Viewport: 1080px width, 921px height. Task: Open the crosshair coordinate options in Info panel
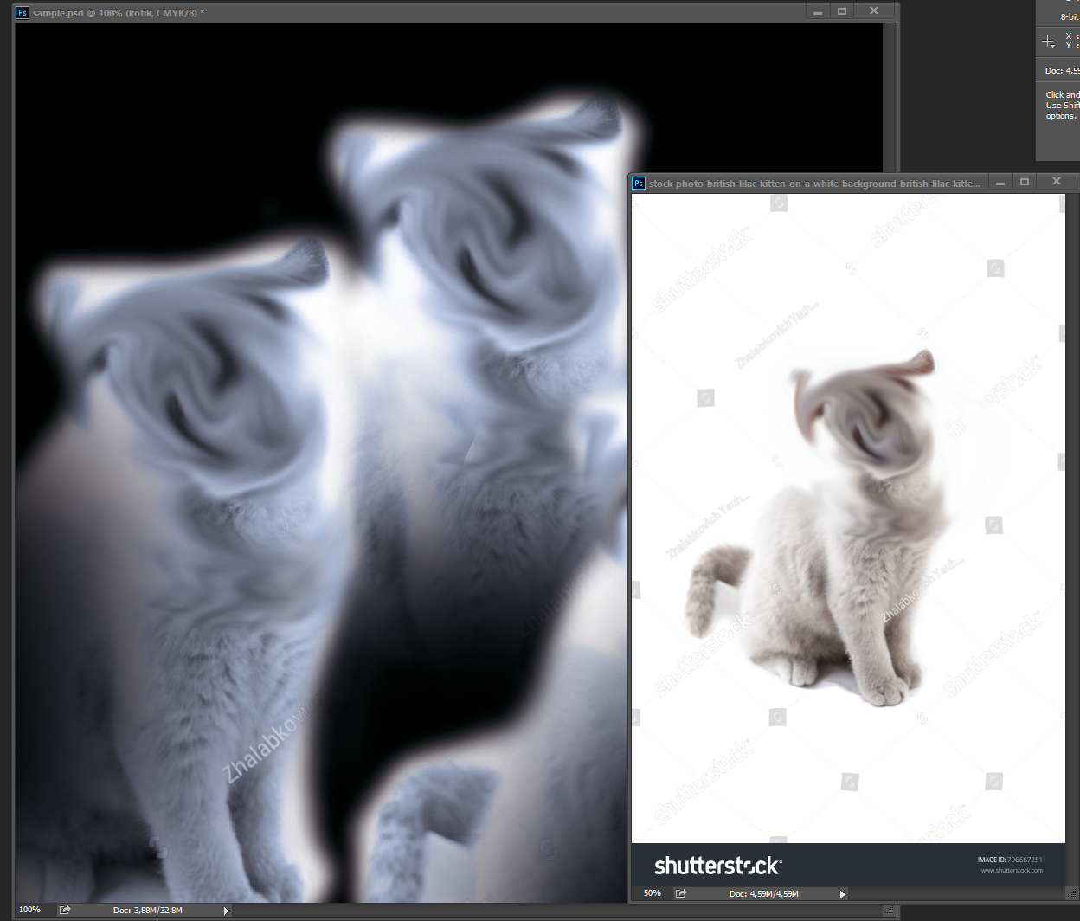coord(1048,42)
